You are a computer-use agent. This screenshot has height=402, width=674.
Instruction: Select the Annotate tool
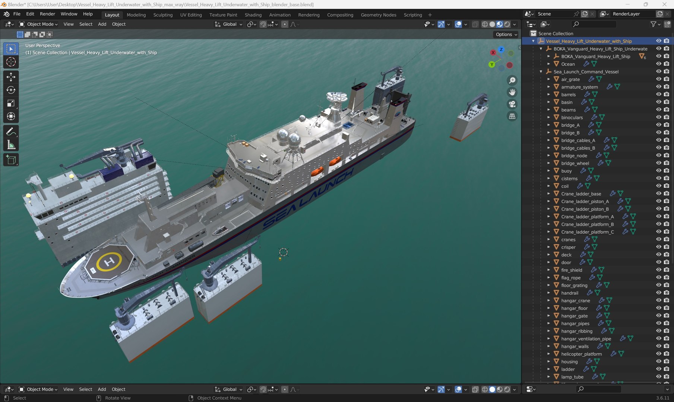tap(11, 131)
